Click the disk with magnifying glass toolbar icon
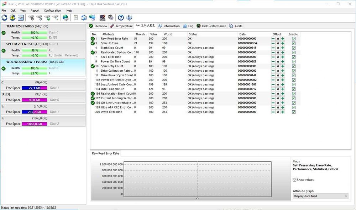356x210 pixels. tap(56, 17)
